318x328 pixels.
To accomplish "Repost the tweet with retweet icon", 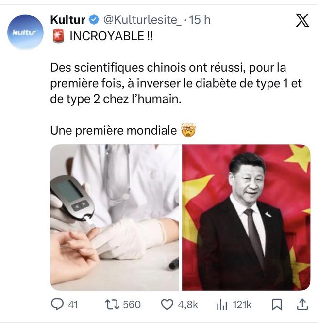I will tap(112, 305).
